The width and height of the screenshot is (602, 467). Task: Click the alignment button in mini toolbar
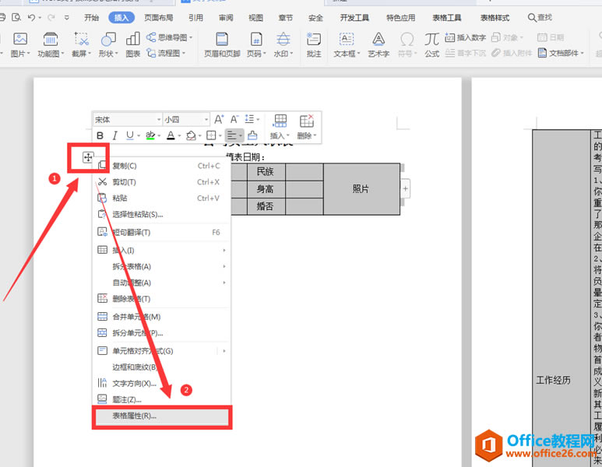(234, 135)
